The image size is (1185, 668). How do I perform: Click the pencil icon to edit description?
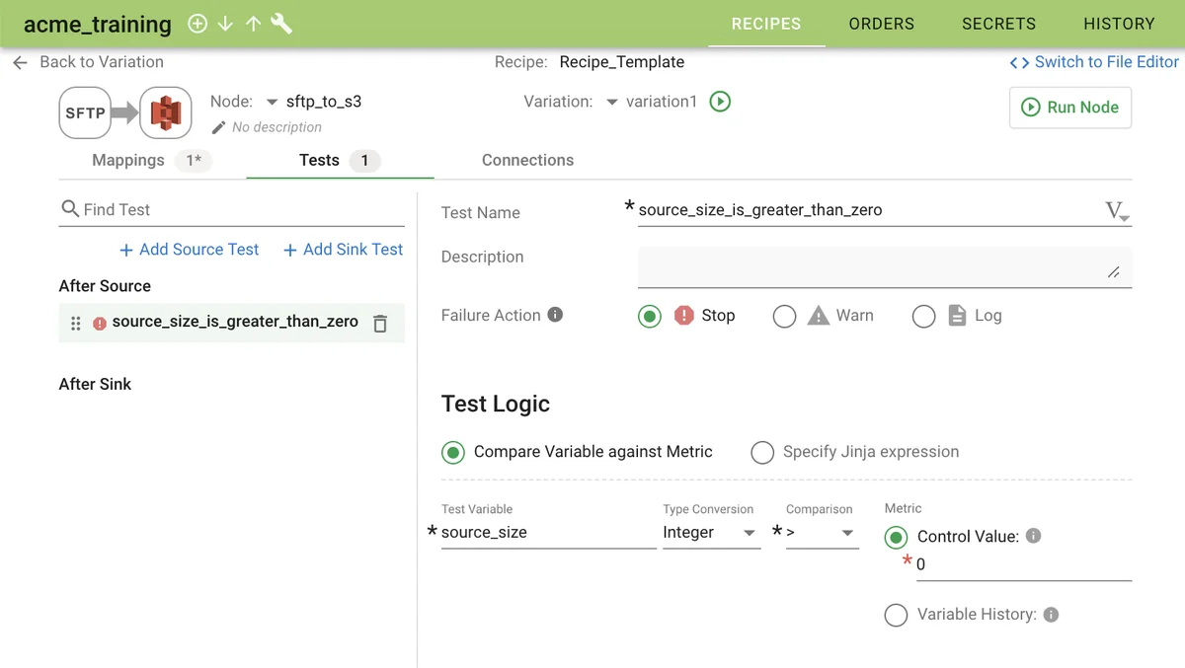pos(219,127)
